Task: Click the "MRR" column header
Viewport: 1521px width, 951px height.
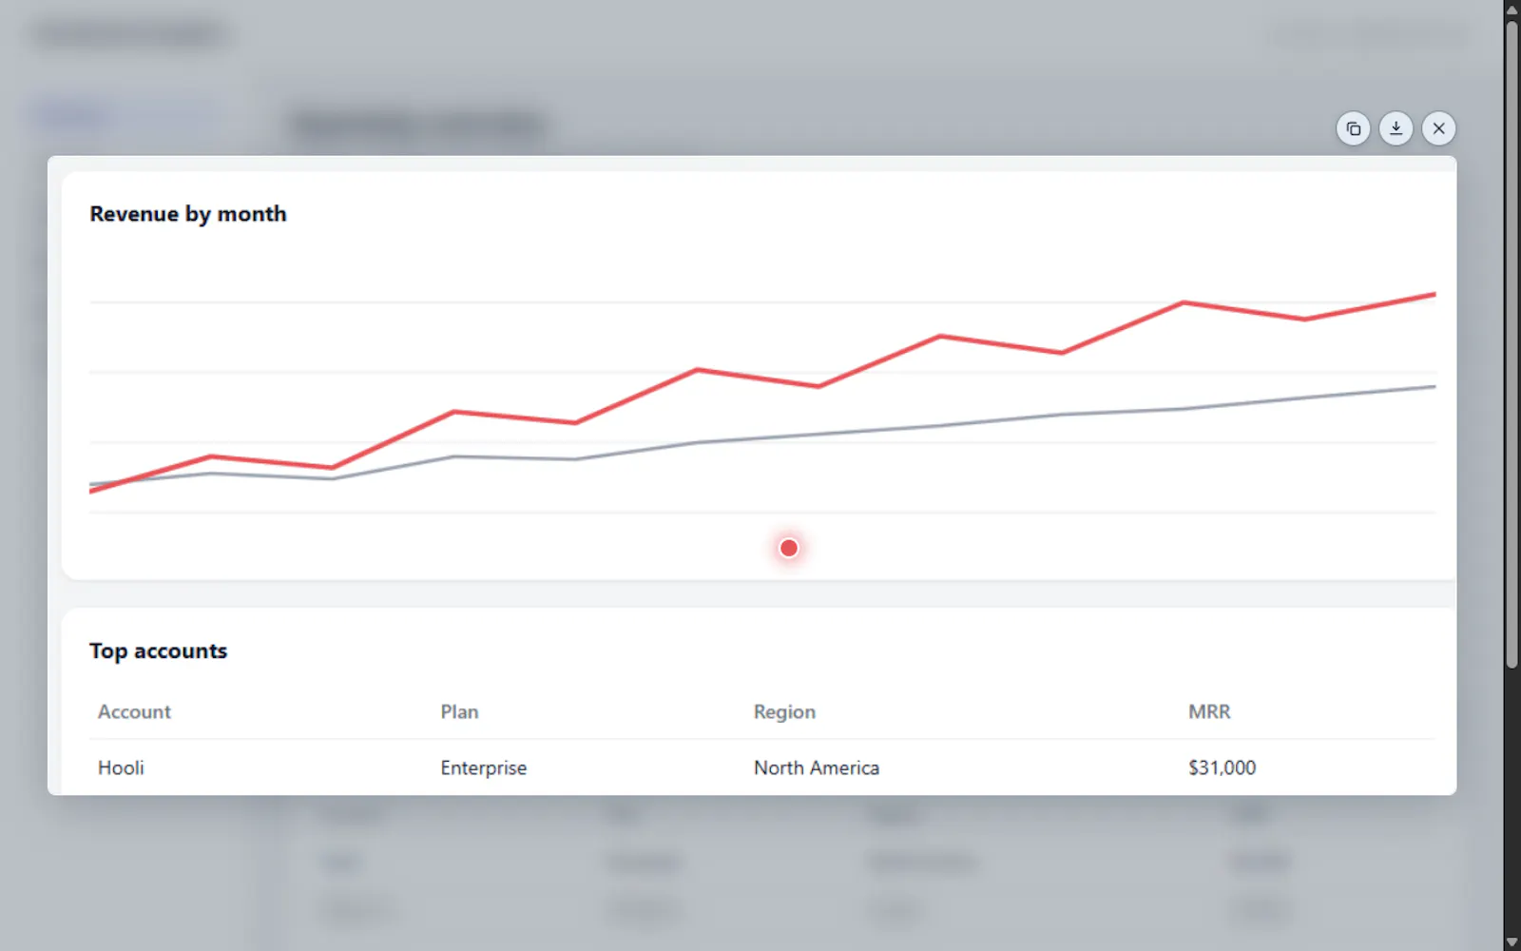Action: point(1209,712)
